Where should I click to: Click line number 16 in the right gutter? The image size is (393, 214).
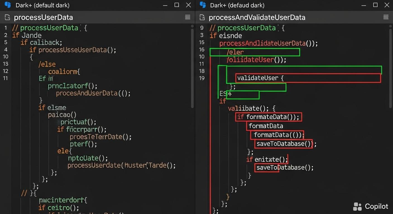[x=202, y=50]
